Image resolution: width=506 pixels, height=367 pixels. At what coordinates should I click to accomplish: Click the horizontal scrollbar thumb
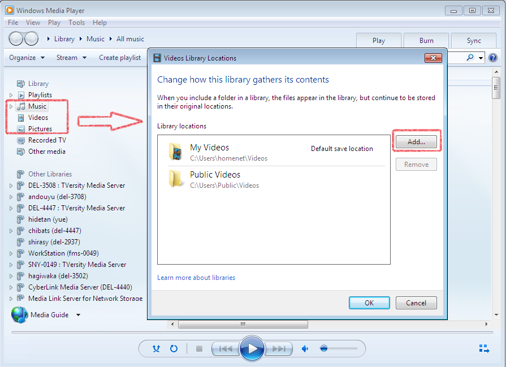click(x=243, y=324)
